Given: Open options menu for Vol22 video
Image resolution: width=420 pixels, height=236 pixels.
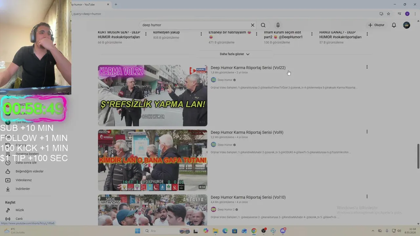Looking at the screenshot, I should coord(367,67).
